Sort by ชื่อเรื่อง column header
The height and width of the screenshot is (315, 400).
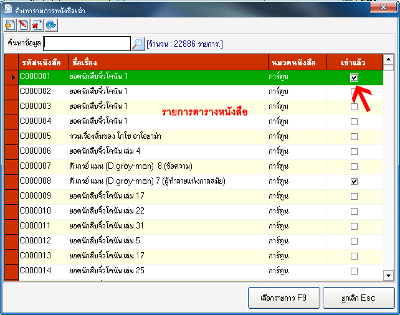point(168,62)
